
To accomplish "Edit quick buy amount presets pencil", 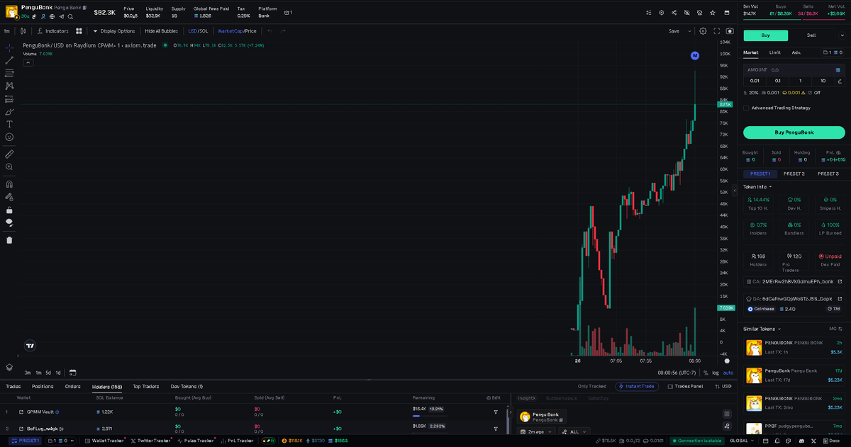I will [x=840, y=81].
